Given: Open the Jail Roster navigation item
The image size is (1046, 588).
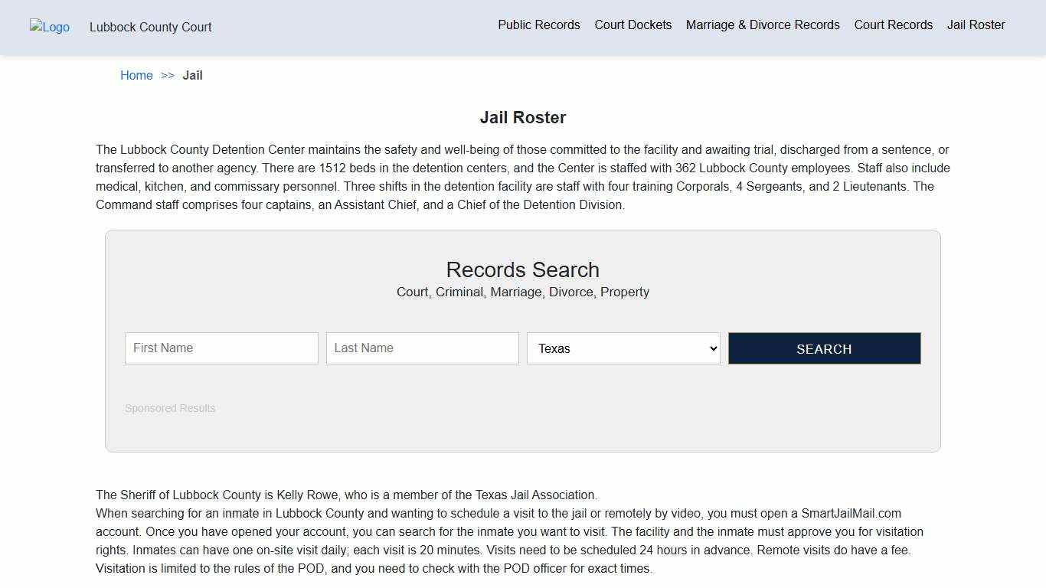Looking at the screenshot, I should [x=976, y=24].
